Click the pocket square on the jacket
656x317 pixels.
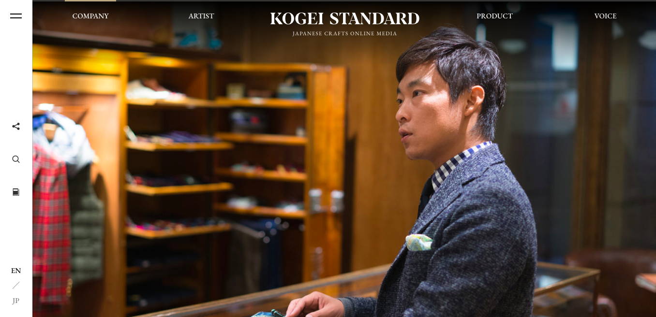click(419, 243)
